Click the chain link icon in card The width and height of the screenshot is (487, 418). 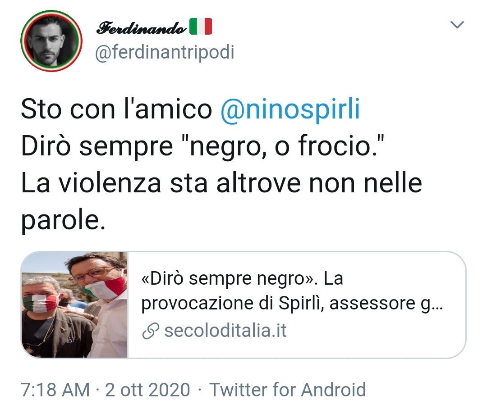(x=151, y=331)
